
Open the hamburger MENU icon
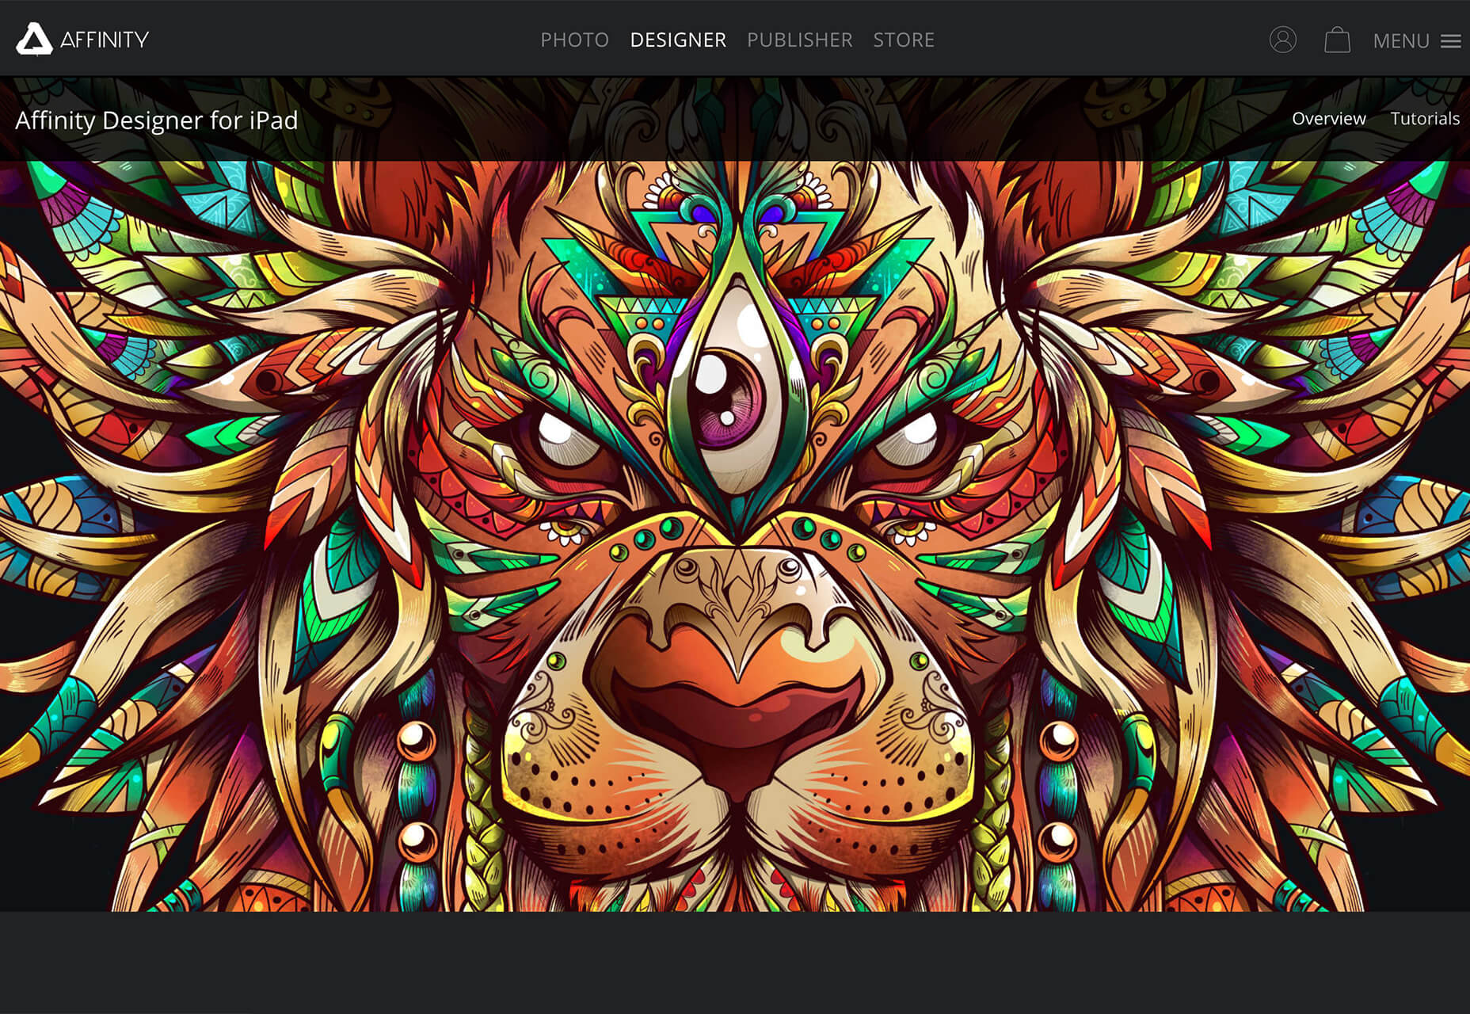tap(1451, 41)
